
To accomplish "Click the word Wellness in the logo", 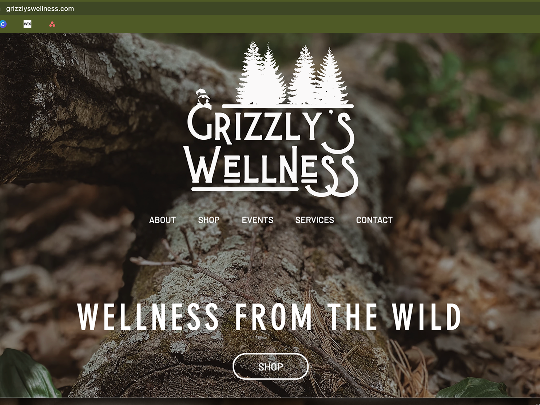I will 271,171.
